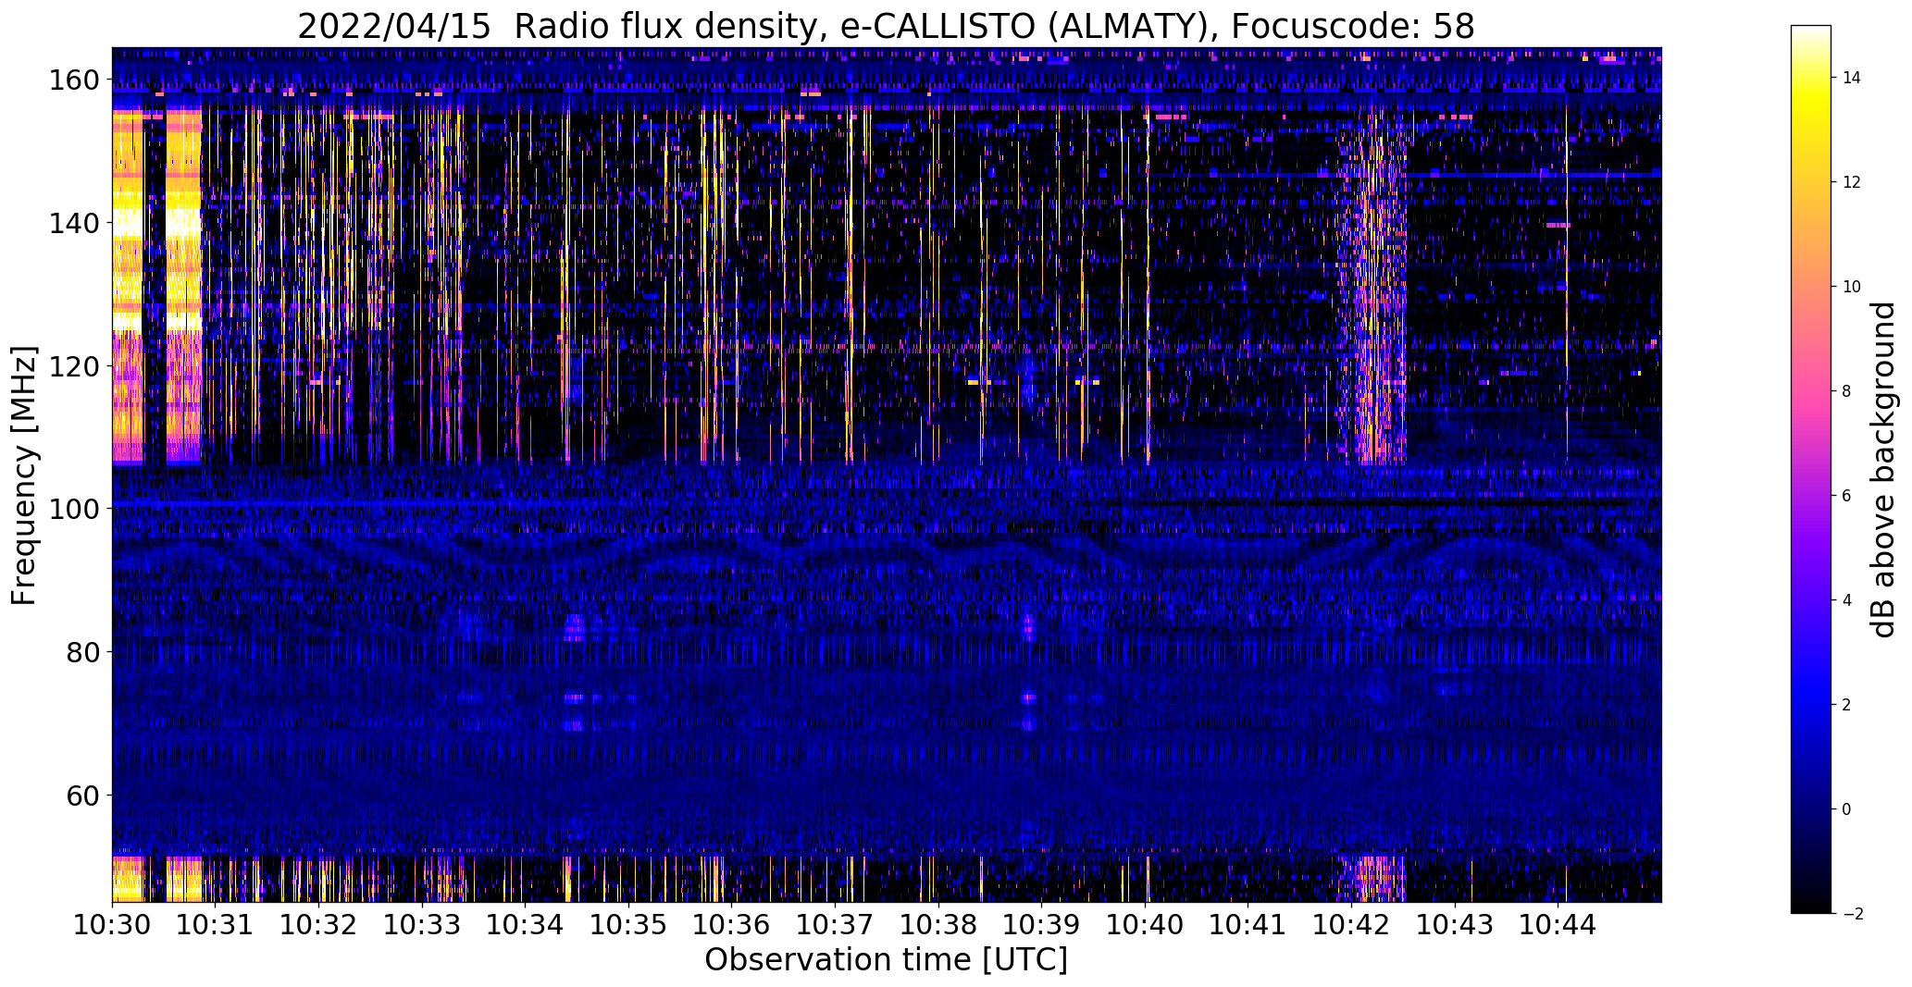Viewport: 1912px width, 987px height.
Task: Click the 'Frequency [MHz]' y-axis label
Action: (x=24, y=475)
